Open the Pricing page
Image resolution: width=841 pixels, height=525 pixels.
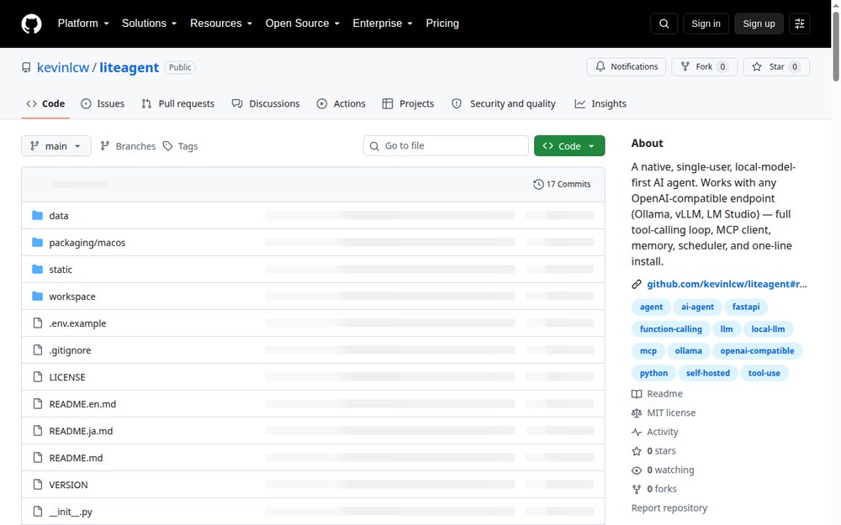(x=442, y=24)
